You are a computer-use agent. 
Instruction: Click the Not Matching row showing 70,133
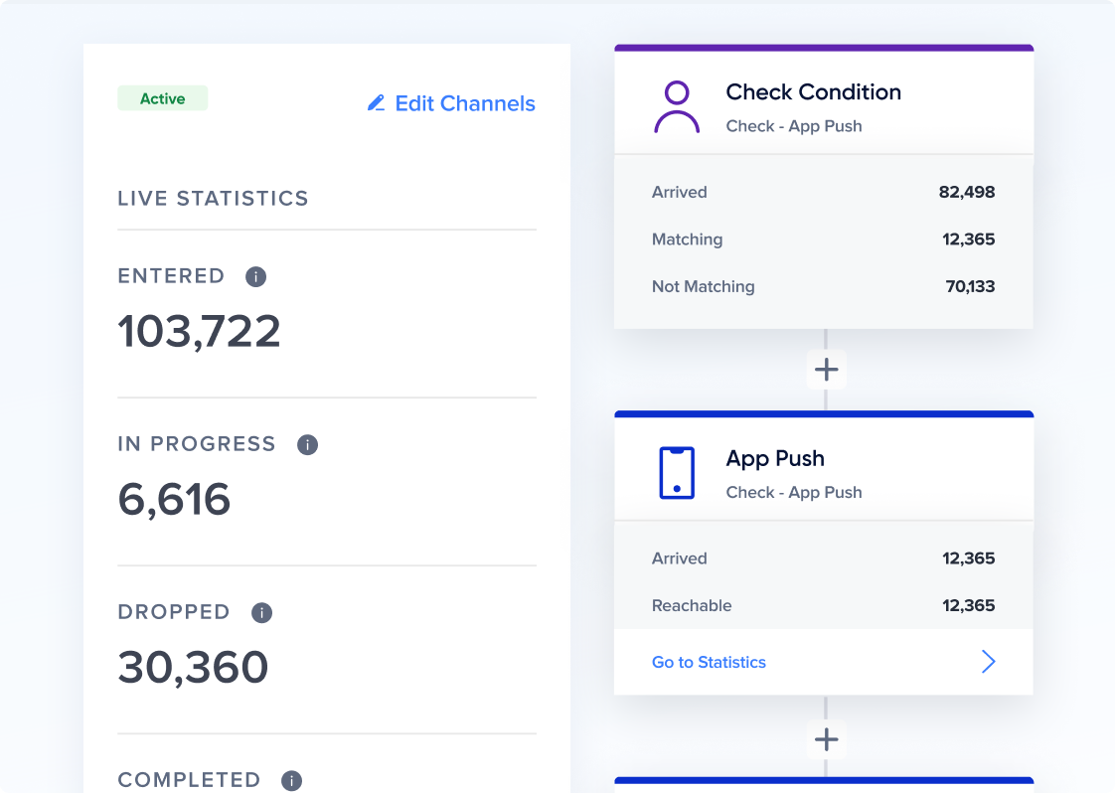pyautogui.click(x=823, y=286)
